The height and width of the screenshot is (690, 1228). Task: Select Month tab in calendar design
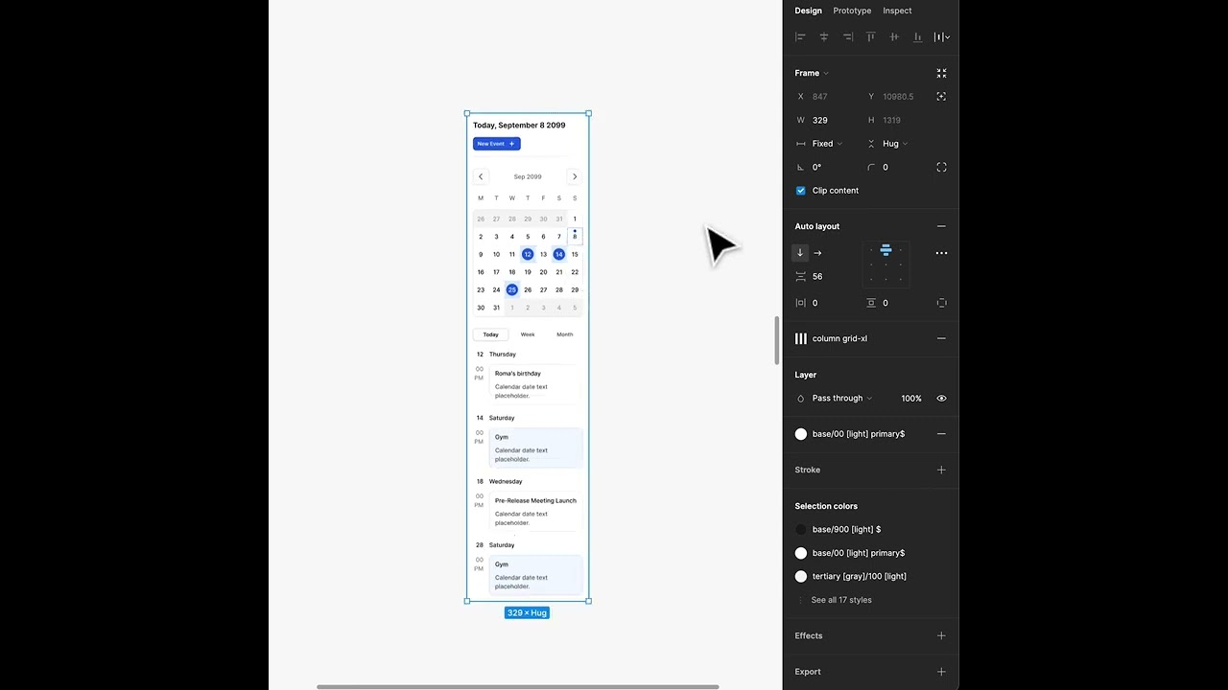(564, 334)
